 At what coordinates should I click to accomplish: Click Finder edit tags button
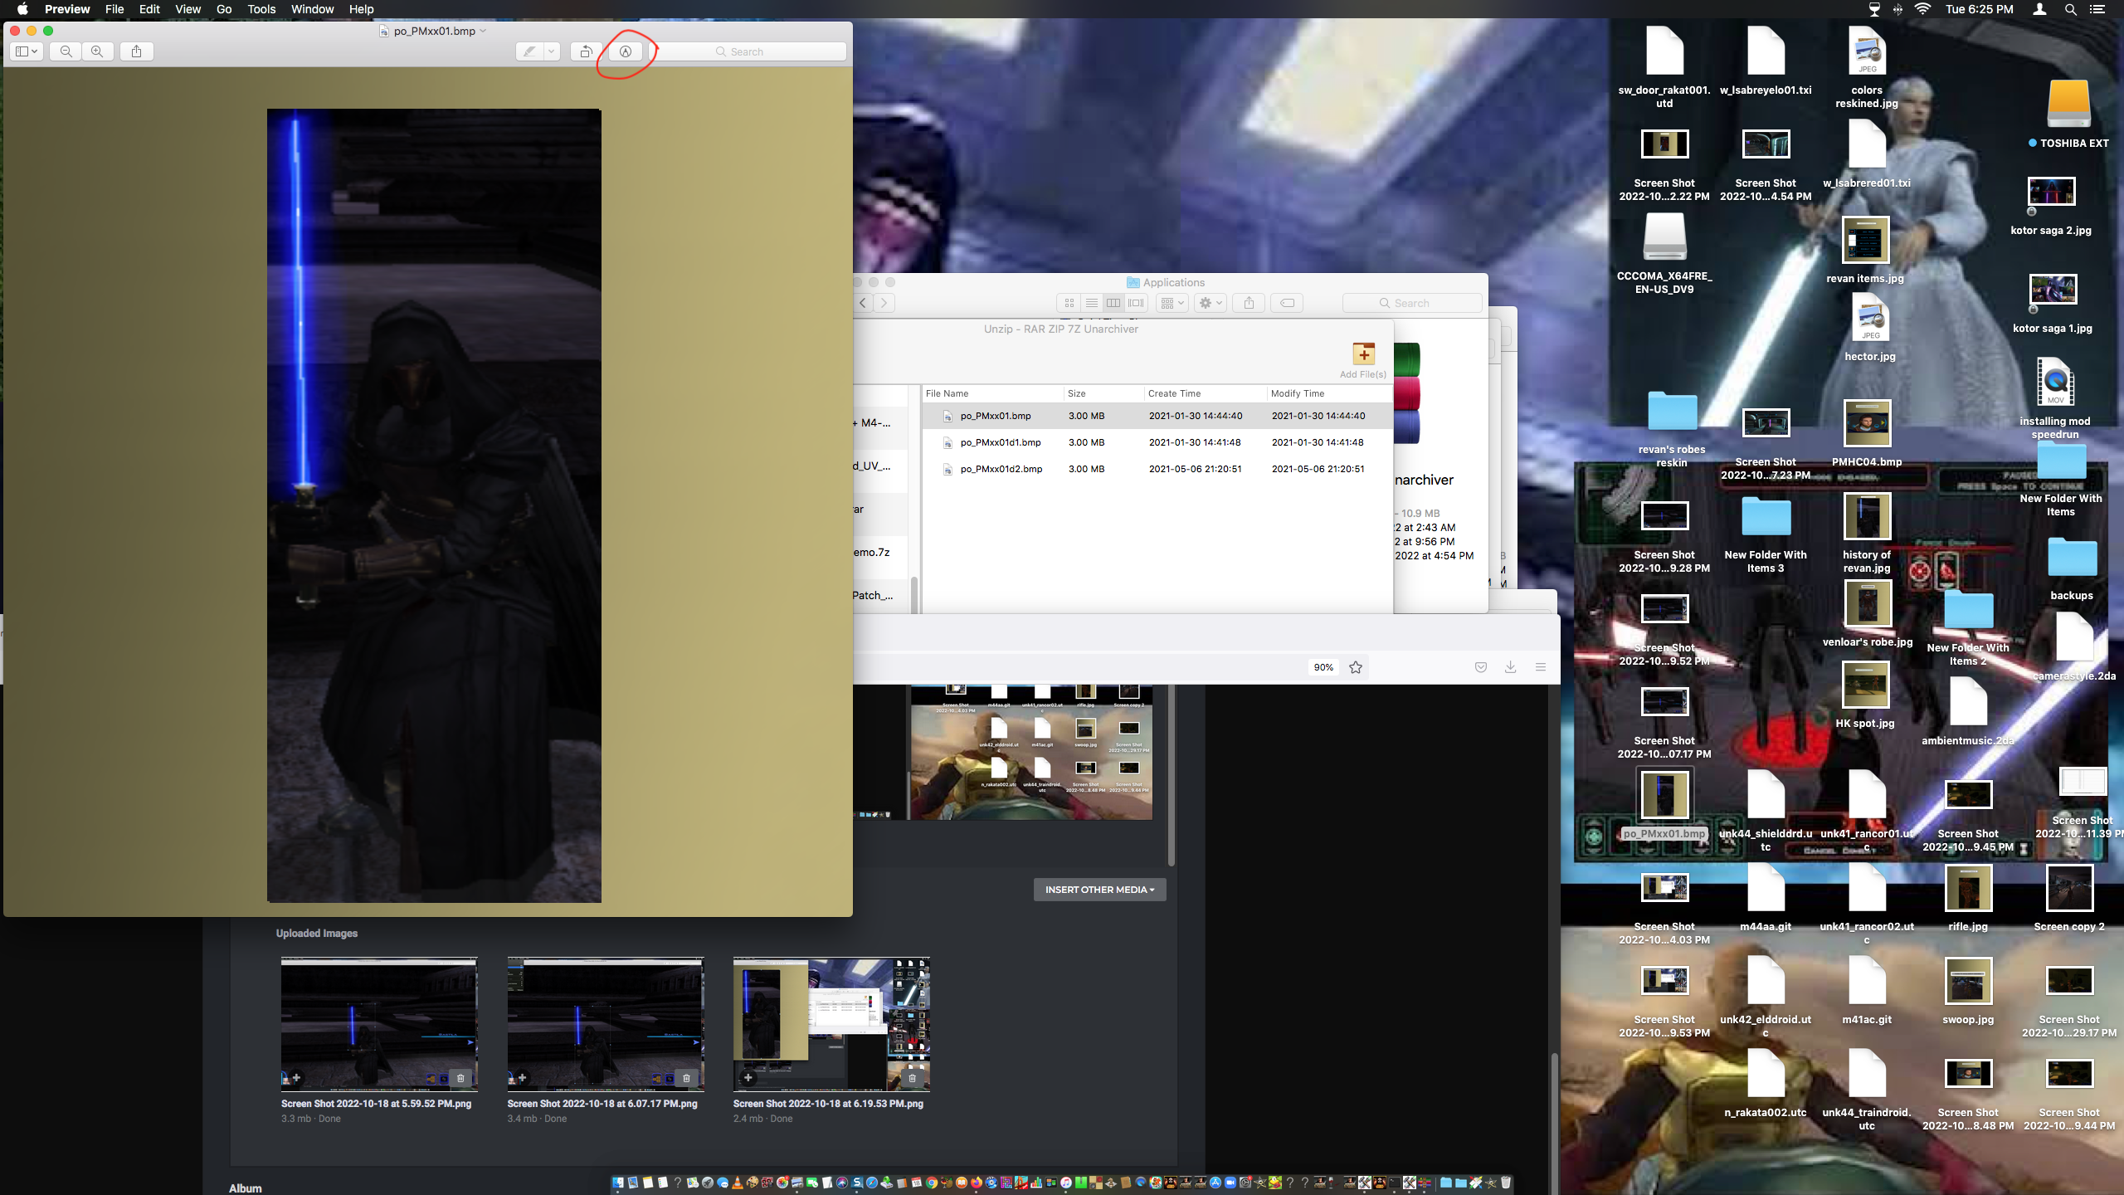click(1287, 303)
